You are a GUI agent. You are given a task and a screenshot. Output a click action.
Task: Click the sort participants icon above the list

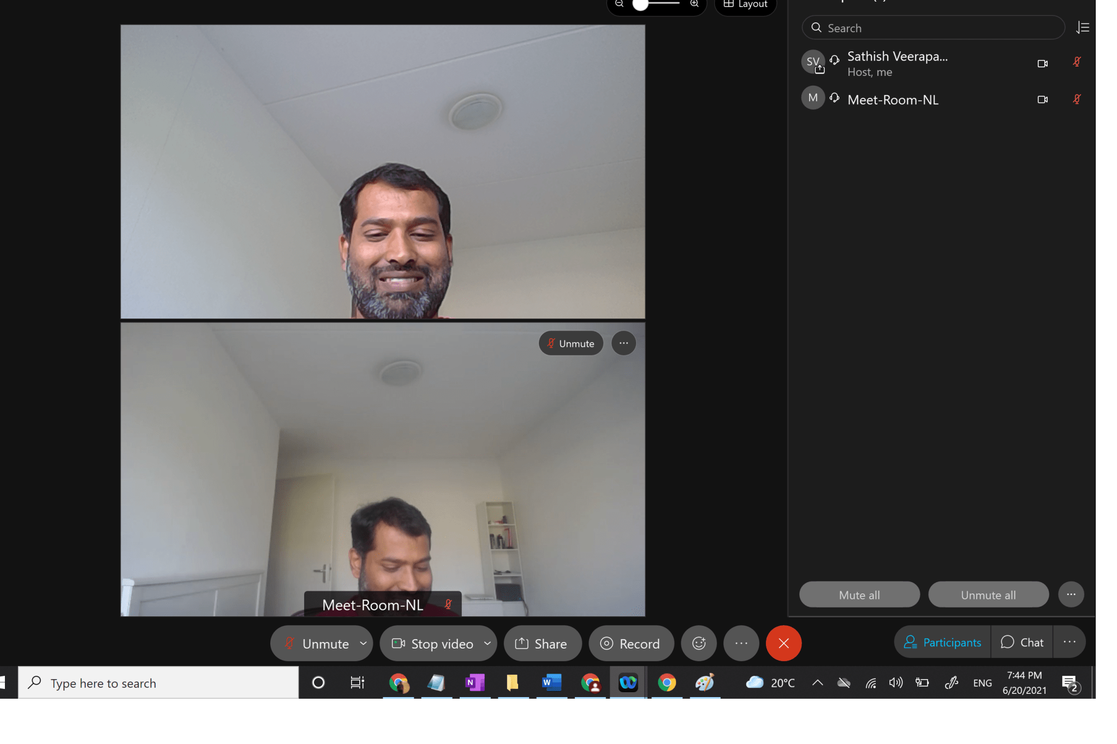[x=1083, y=27]
